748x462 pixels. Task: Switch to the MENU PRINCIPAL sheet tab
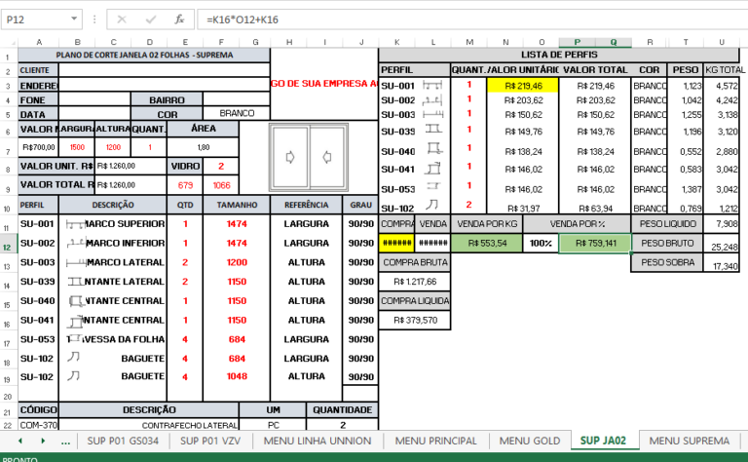(x=435, y=441)
